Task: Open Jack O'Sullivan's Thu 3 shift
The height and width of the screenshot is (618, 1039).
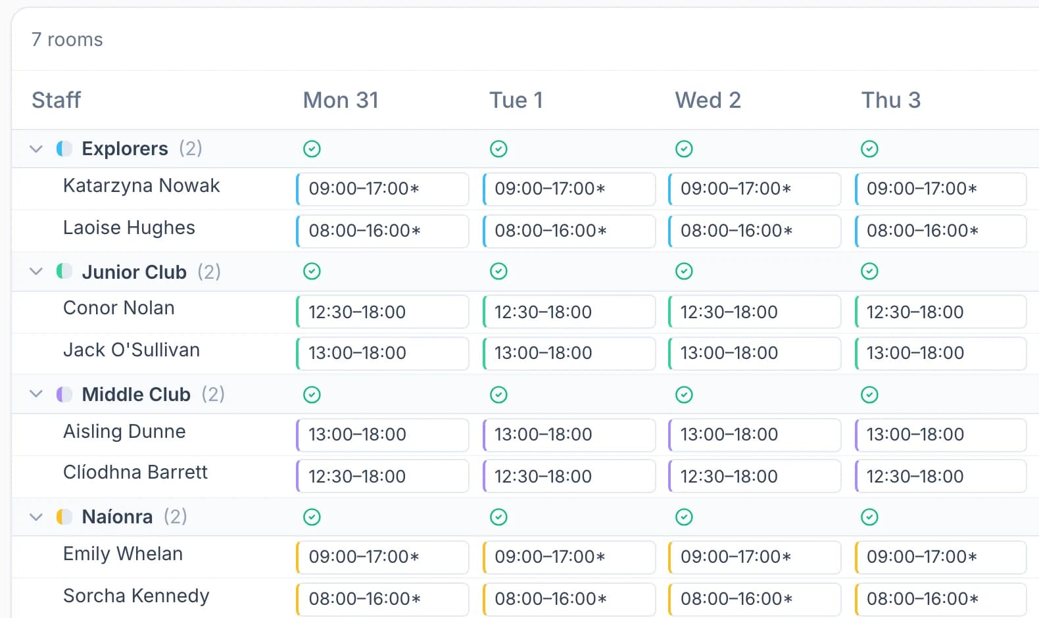Action: 940,354
